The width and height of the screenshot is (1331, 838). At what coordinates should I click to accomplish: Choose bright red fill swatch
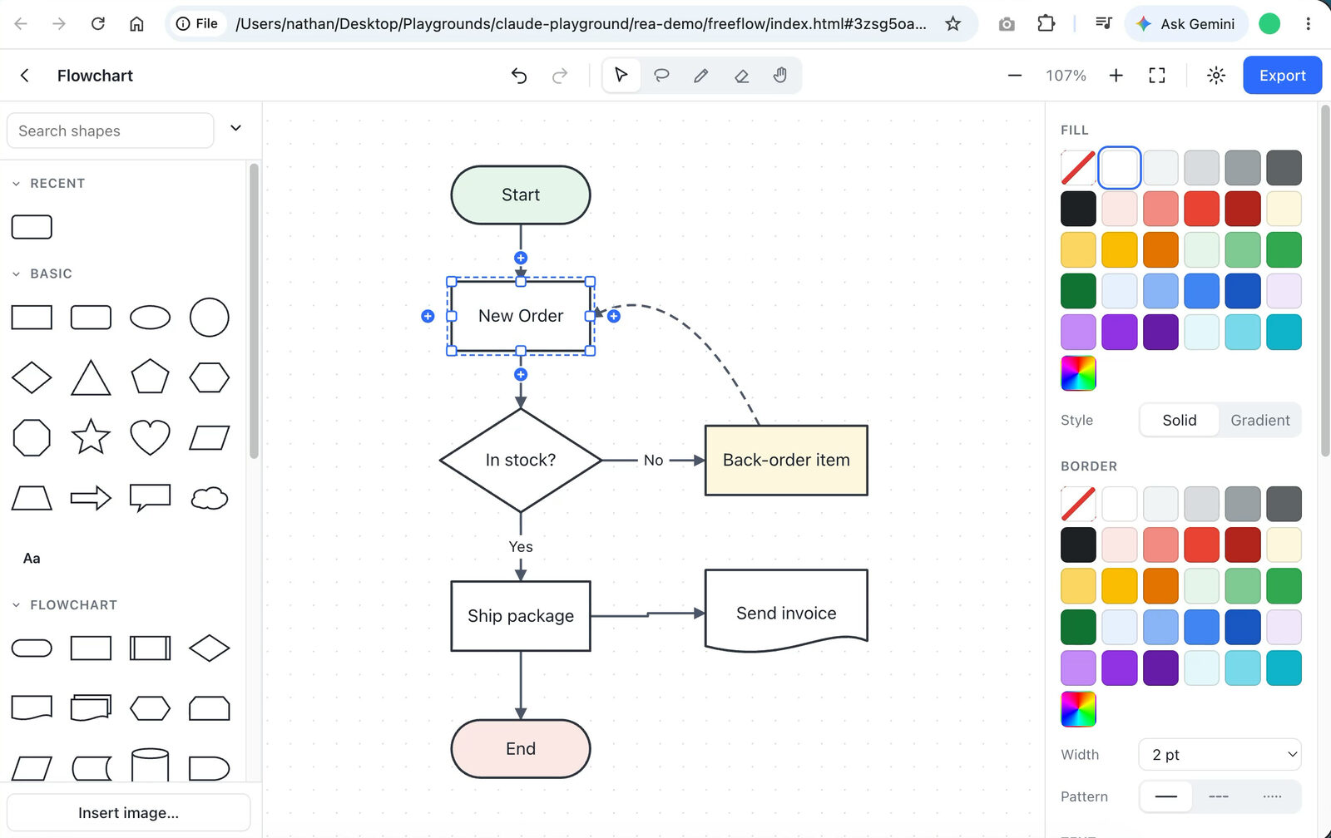(x=1201, y=209)
